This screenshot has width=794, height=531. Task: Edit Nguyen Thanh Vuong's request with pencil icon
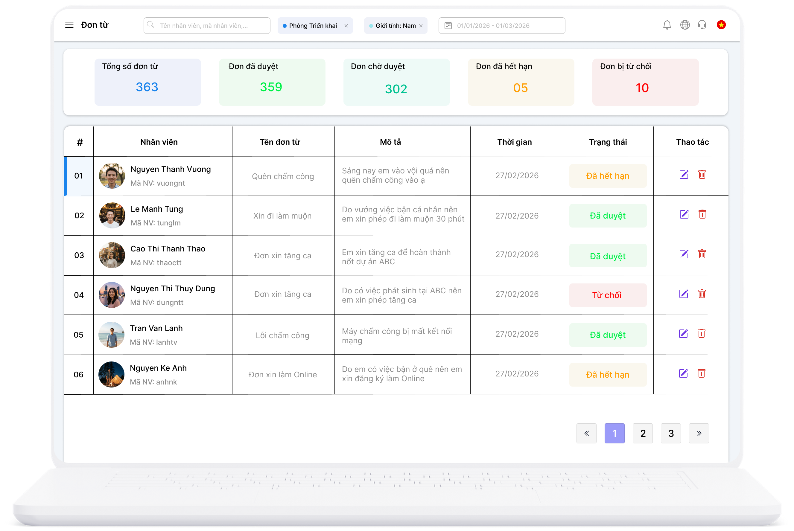[684, 175]
